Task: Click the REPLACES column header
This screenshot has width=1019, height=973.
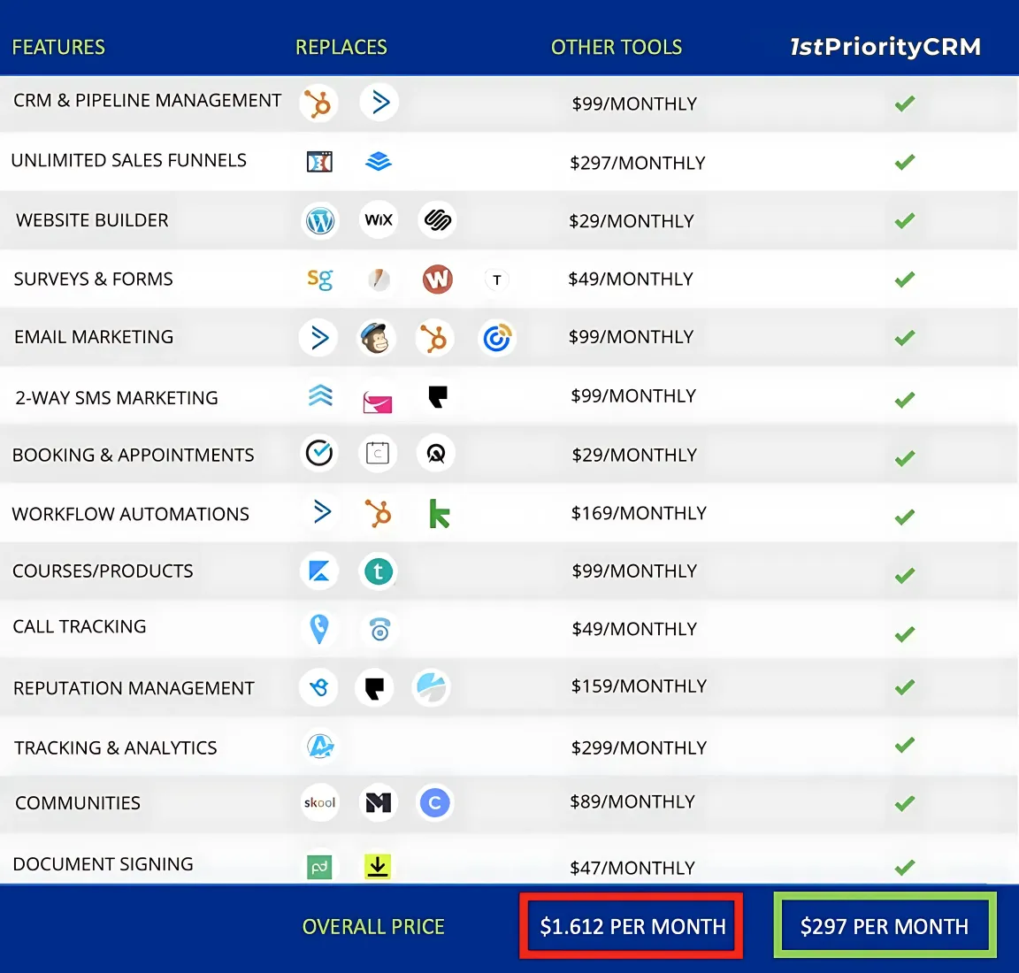Action: (x=341, y=48)
